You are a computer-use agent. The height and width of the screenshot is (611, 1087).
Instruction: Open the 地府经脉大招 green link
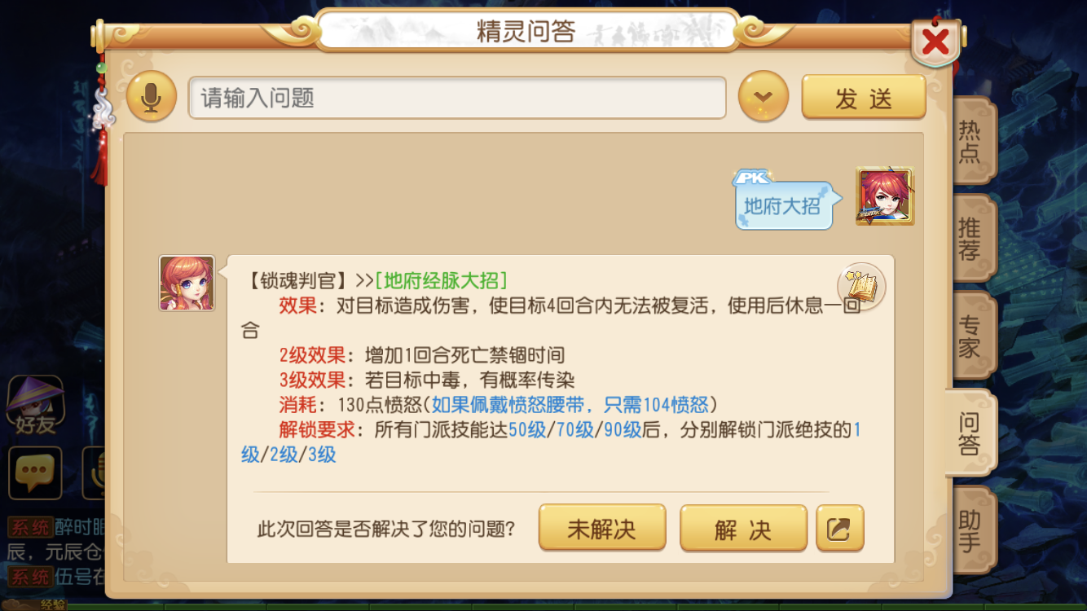pos(441,280)
